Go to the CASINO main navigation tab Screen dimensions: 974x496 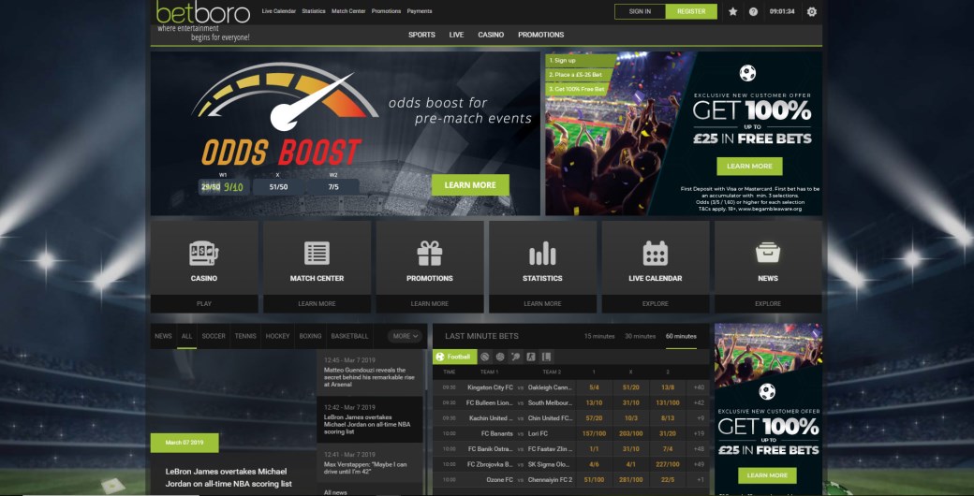pyautogui.click(x=491, y=35)
